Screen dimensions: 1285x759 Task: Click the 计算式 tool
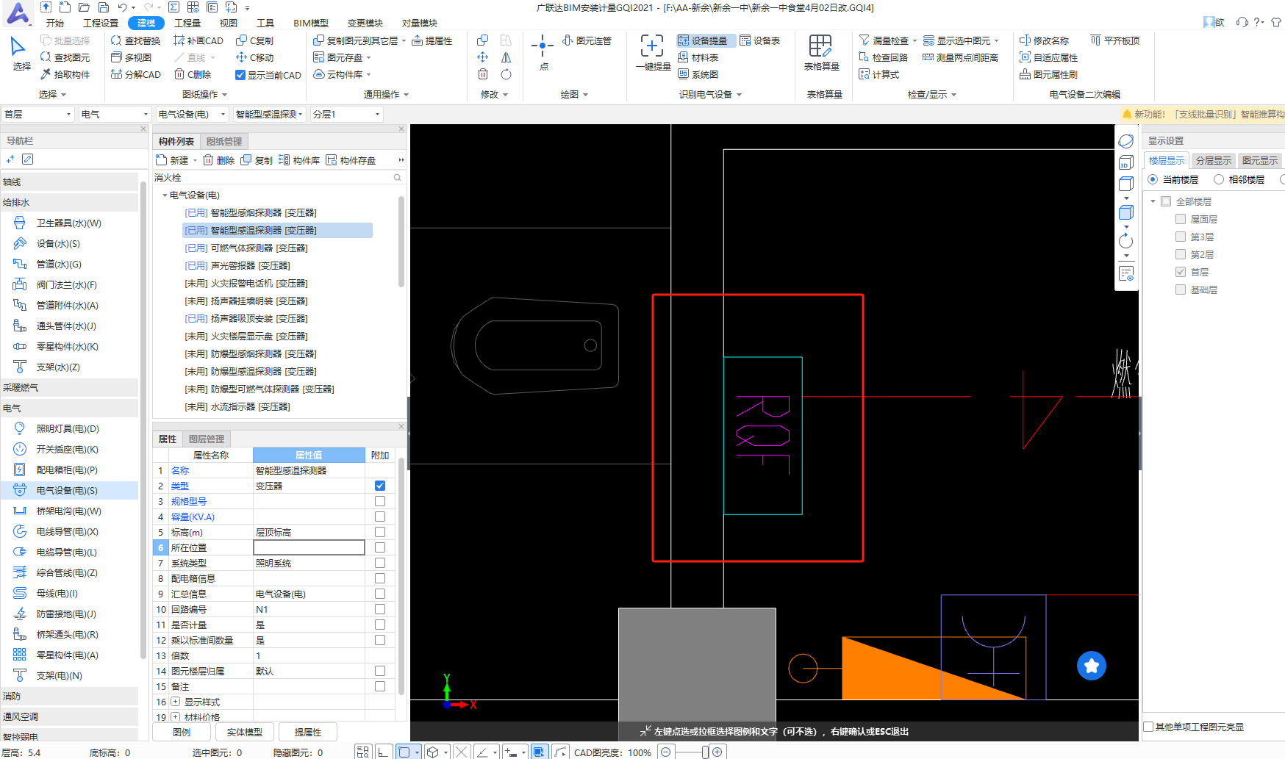[x=879, y=74]
